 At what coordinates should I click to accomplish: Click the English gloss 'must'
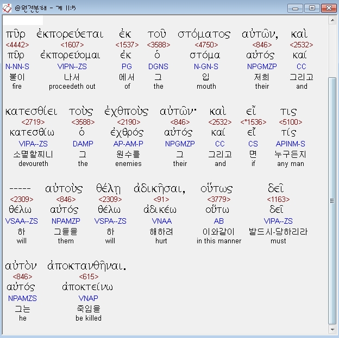(278, 241)
